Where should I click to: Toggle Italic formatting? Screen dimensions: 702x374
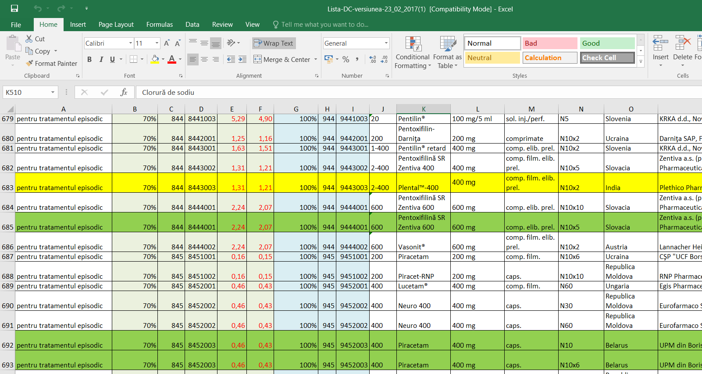click(x=101, y=59)
